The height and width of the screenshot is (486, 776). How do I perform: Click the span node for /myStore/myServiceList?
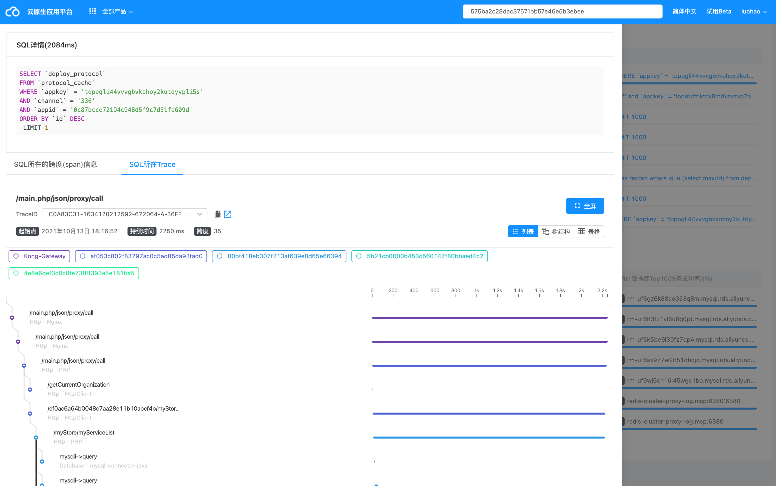click(36, 438)
